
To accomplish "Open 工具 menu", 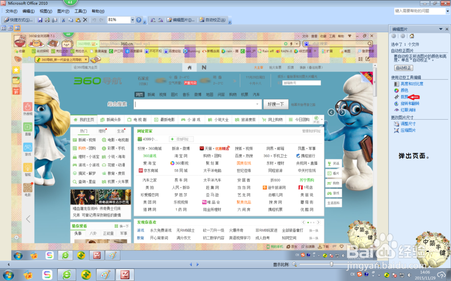I will pos(81,11).
